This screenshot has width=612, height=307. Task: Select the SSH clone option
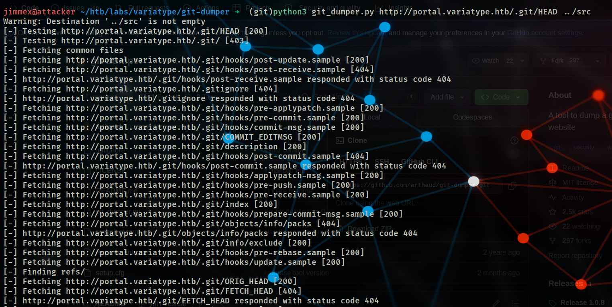381,162
